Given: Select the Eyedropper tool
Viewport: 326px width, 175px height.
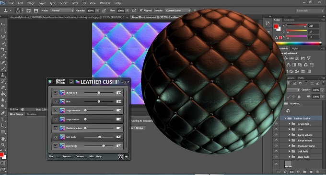Looking at the screenshot, I should click(3, 55).
